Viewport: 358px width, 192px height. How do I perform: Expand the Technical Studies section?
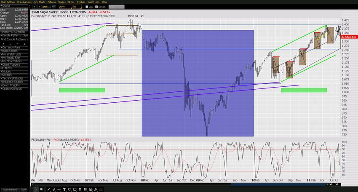coord(14,78)
